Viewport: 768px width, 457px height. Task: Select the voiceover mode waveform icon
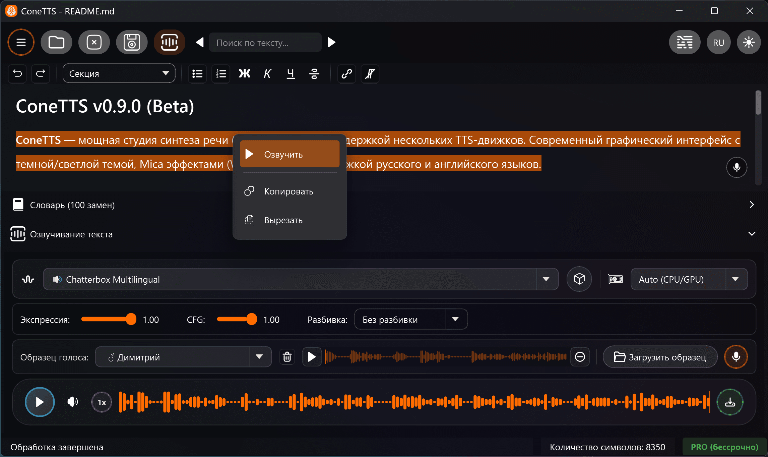(169, 42)
